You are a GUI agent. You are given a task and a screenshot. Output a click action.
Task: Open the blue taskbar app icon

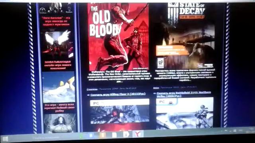tap(91, 135)
